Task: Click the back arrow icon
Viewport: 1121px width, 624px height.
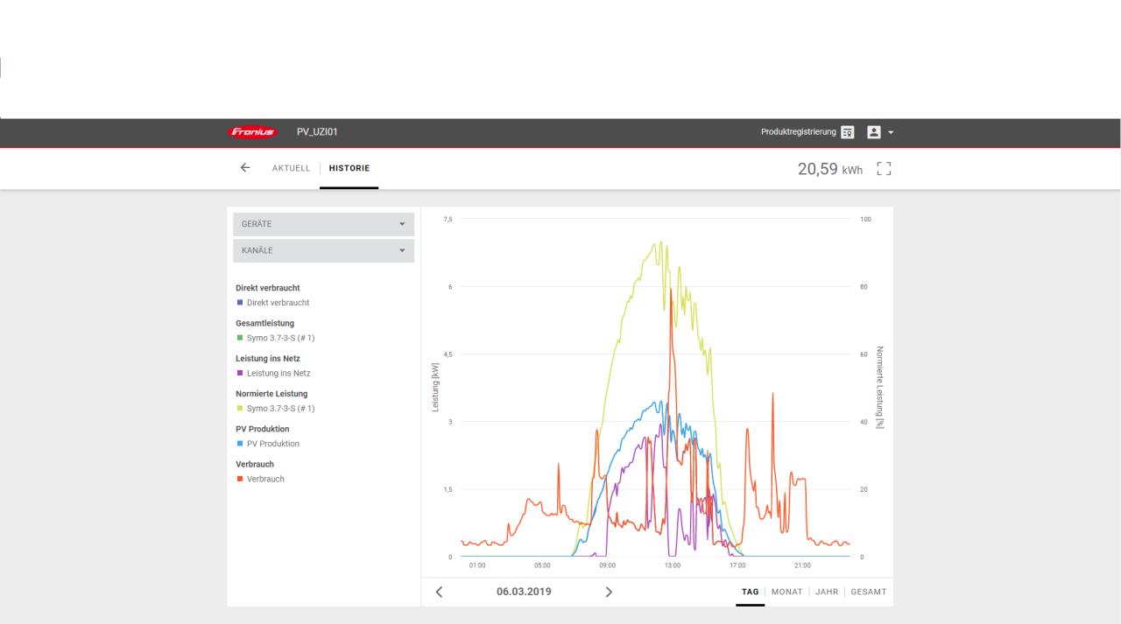Action: [245, 167]
